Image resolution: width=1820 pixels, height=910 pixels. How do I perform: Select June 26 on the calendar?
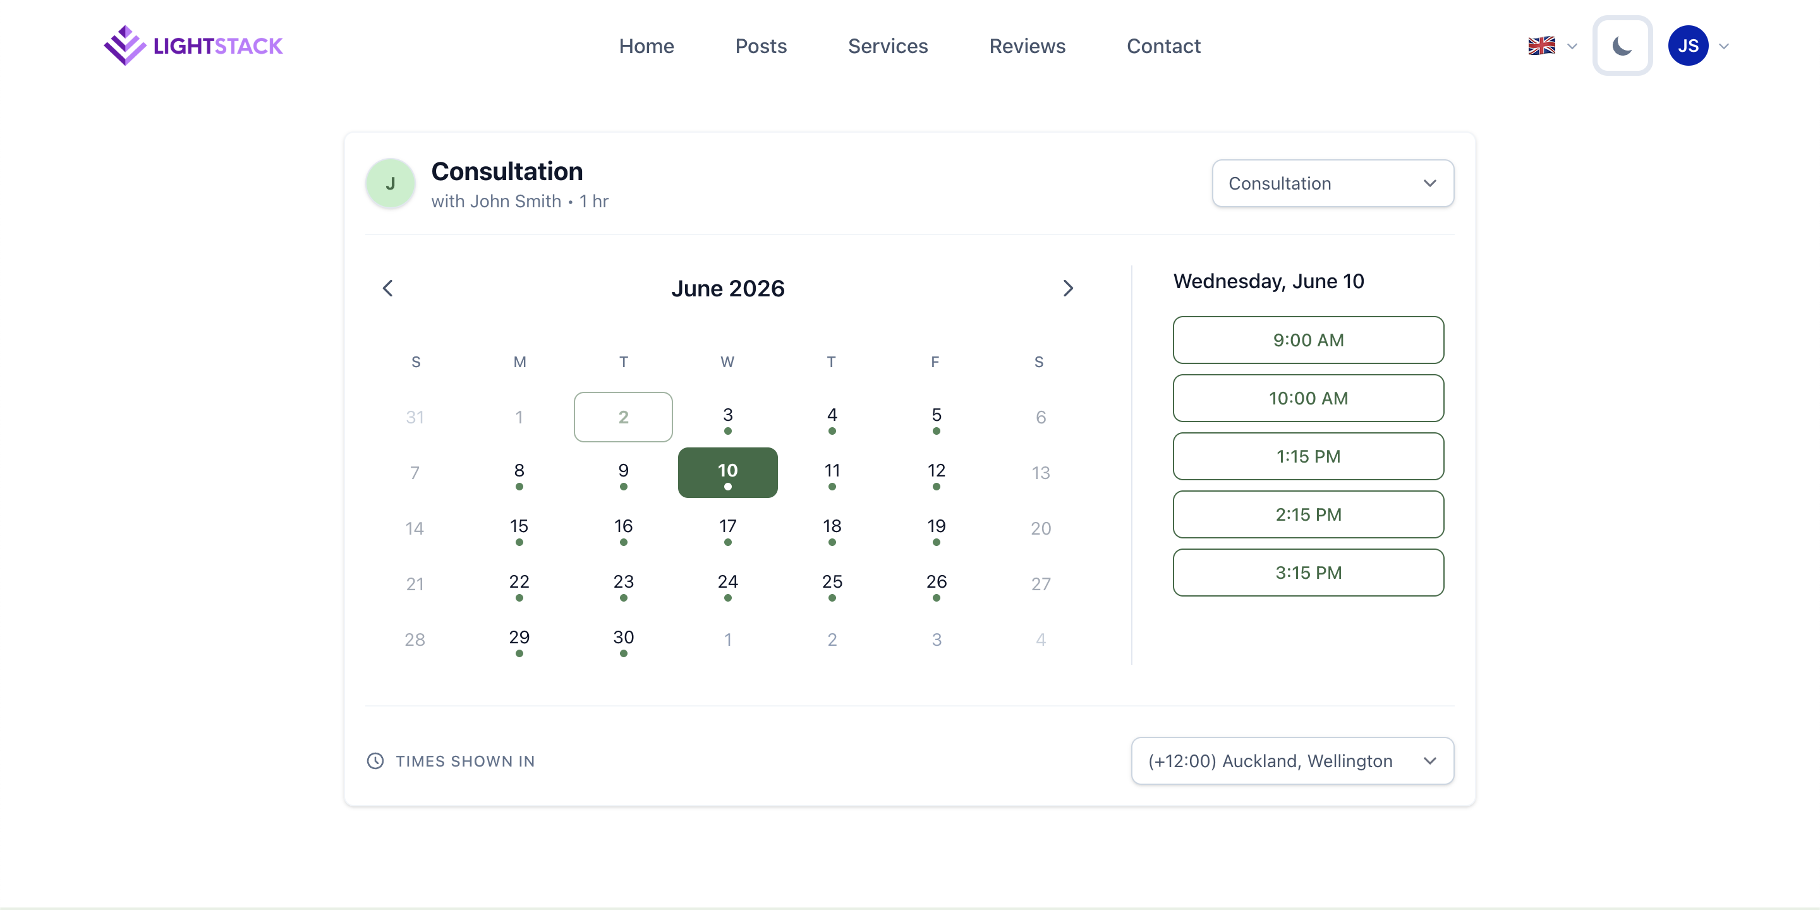tap(936, 585)
